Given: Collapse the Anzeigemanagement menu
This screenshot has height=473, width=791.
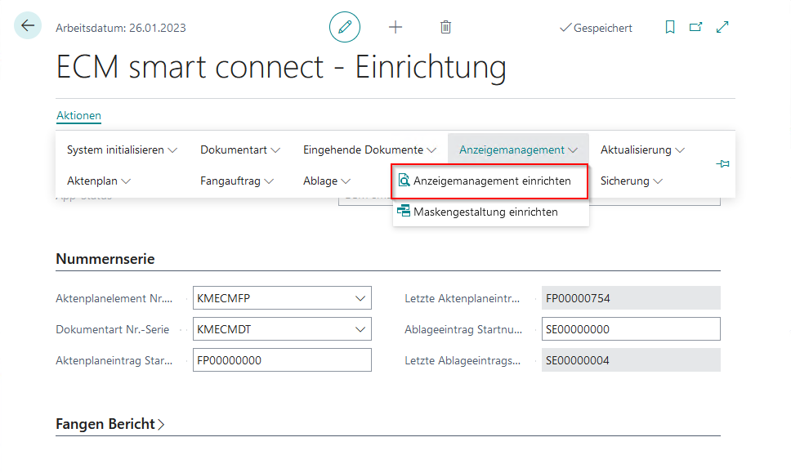Looking at the screenshot, I should (518, 149).
